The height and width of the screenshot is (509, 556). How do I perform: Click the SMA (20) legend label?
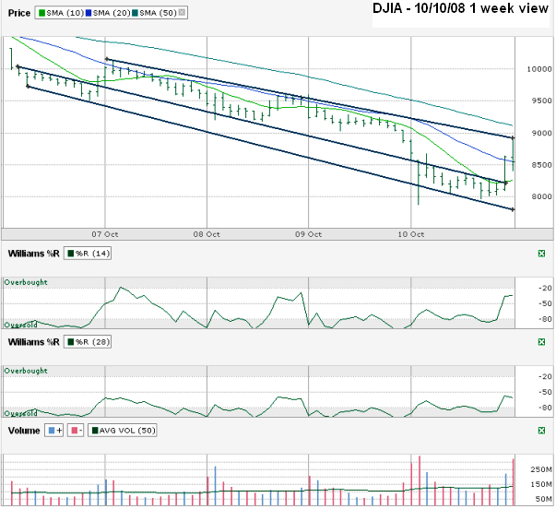pyautogui.click(x=112, y=13)
